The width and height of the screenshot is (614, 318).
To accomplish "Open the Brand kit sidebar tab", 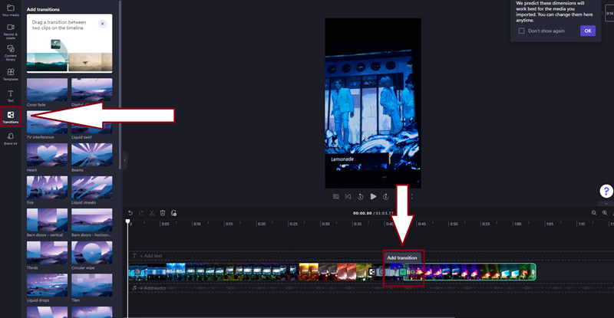I will [11, 138].
